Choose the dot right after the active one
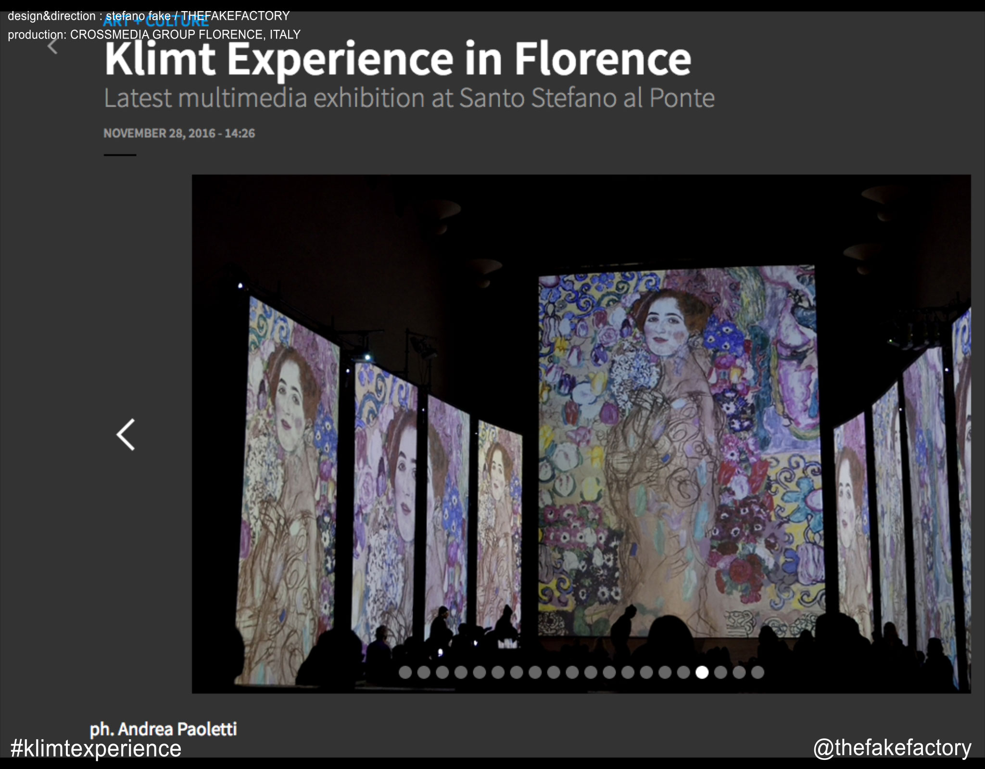Image resolution: width=985 pixels, height=769 pixels. pyautogui.click(x=720, y=672)
